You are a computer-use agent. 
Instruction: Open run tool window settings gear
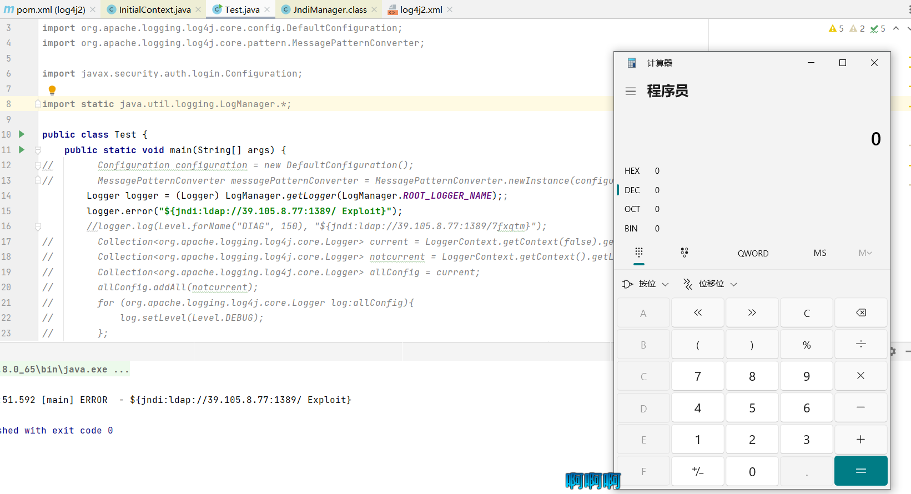893,351
